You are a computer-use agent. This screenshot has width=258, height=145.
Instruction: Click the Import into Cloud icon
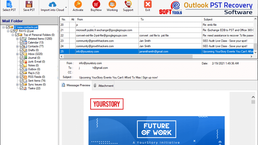tap(52, 4)
